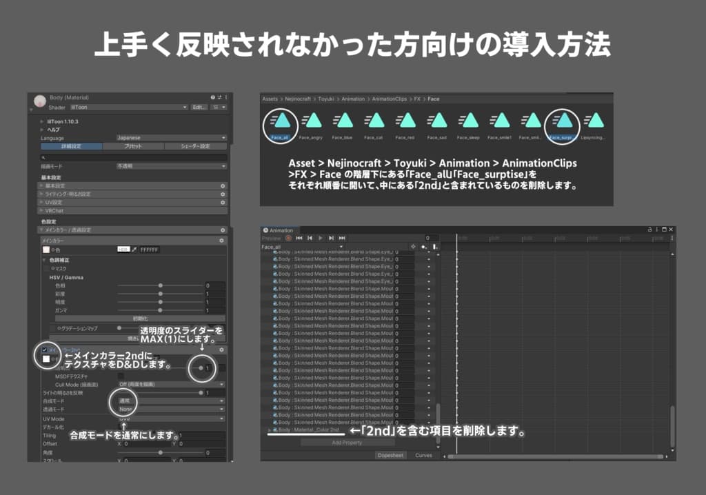Toggle the マスク checkbox
Screen dimensions: 706x495
(46, 269)
